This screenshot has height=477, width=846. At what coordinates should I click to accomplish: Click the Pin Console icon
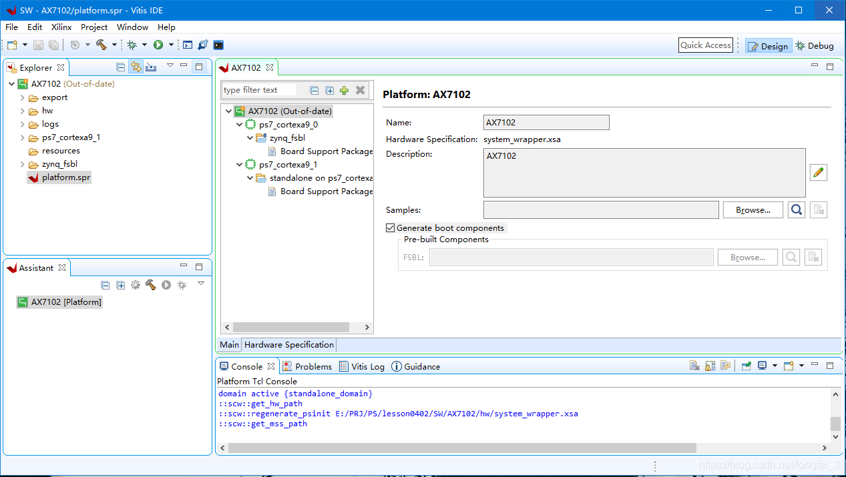coord(746,366)
